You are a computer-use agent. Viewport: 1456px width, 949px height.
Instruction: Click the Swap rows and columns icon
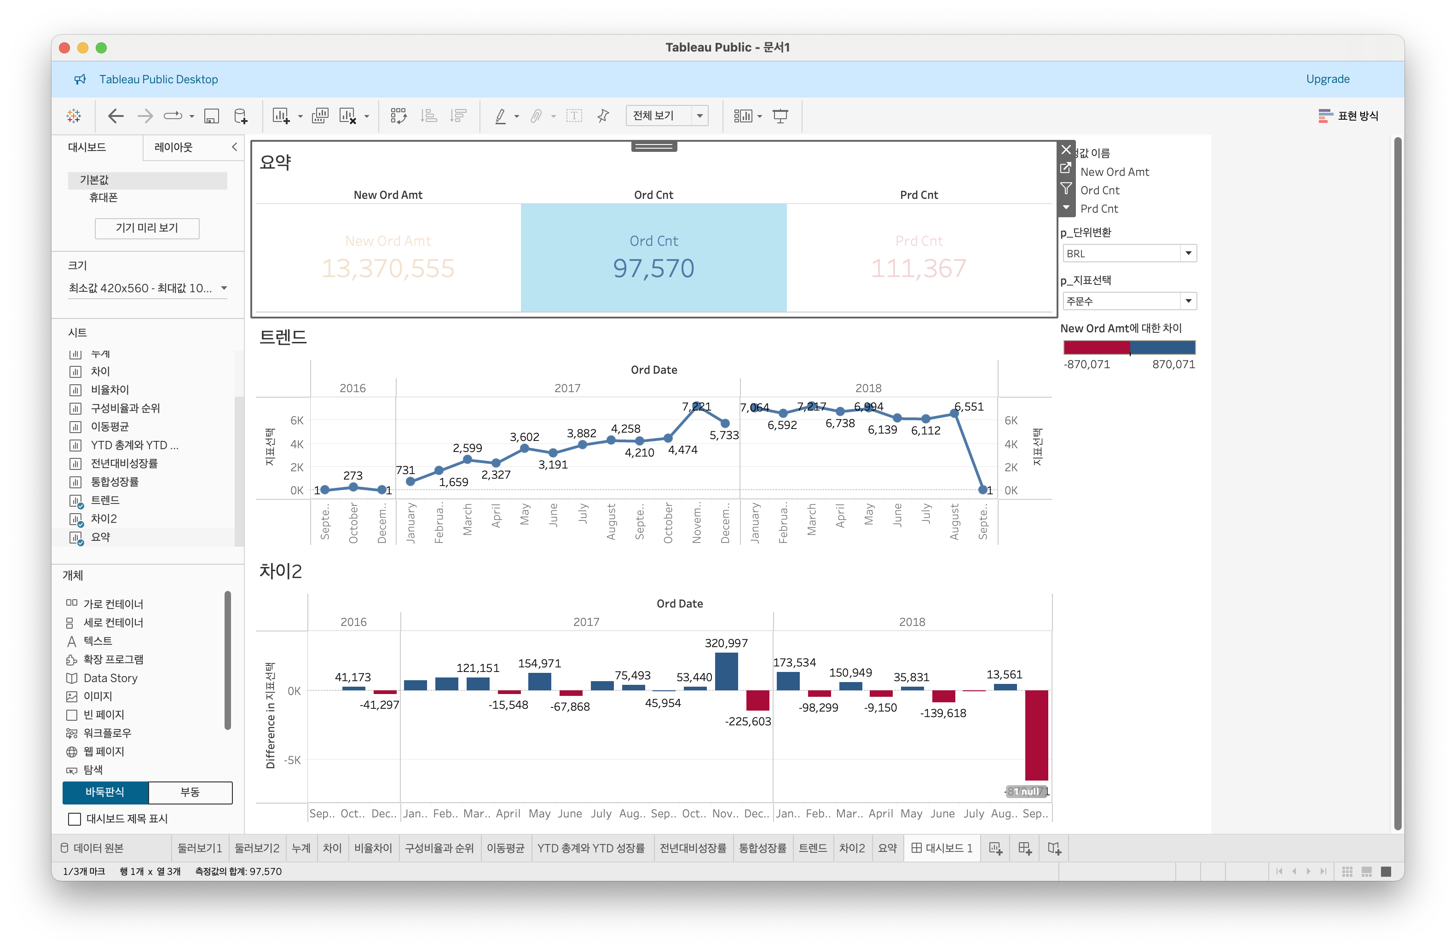(x=398, y=116)
